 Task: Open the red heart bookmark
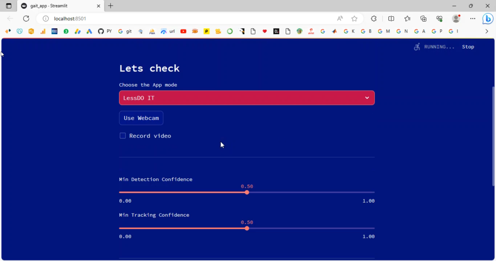pyautogui.click(x=265, y=31)
